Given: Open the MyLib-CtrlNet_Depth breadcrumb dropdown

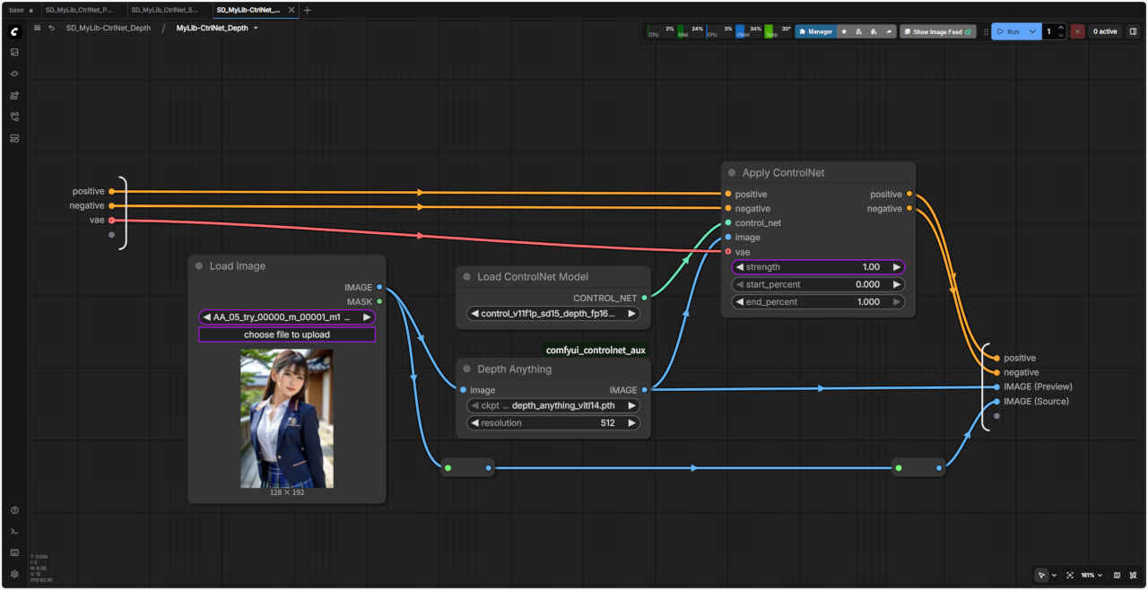Looking at the screenshot, I should (x=256, y=28).
